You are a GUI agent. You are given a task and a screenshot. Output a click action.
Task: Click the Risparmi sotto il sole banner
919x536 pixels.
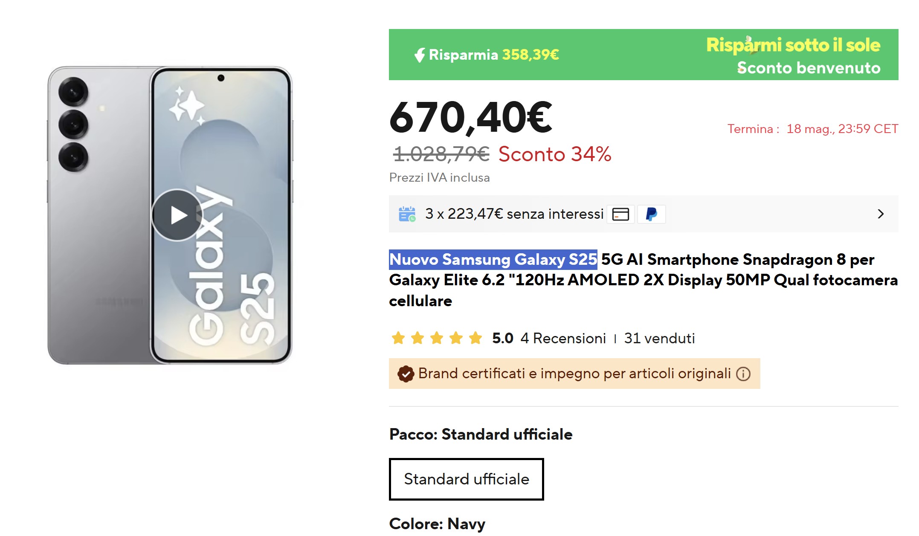793,45
